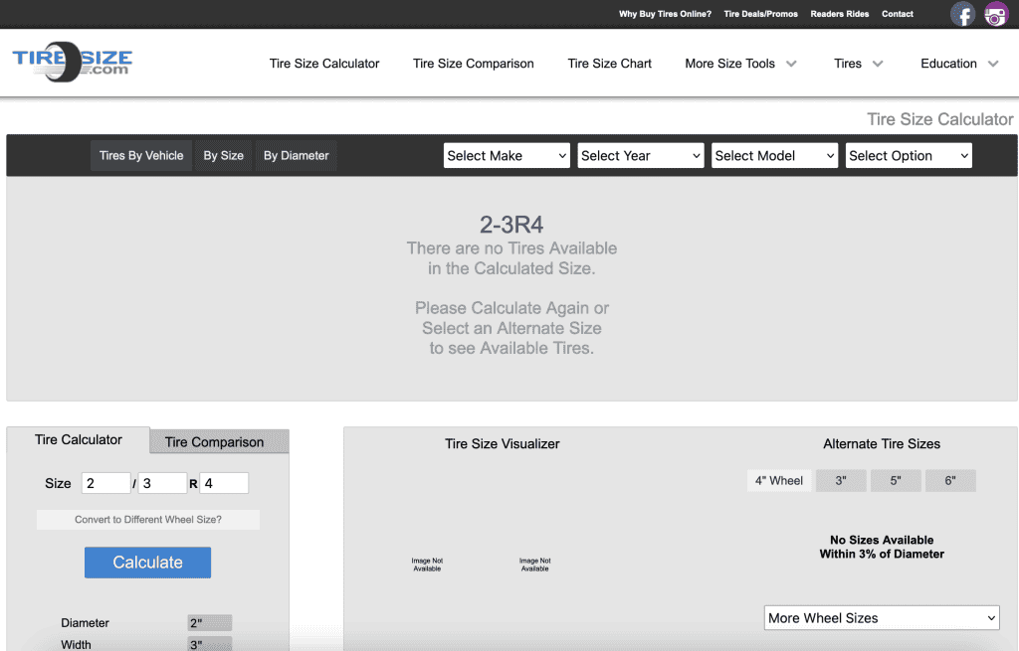Visit the Readers Rides link
The image size is (1019, 651).
(840, 14)
